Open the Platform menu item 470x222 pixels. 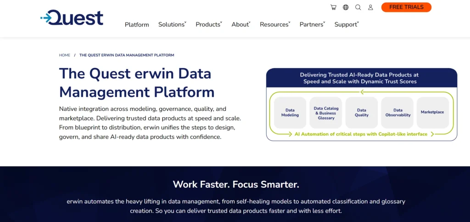coord(137,25)
